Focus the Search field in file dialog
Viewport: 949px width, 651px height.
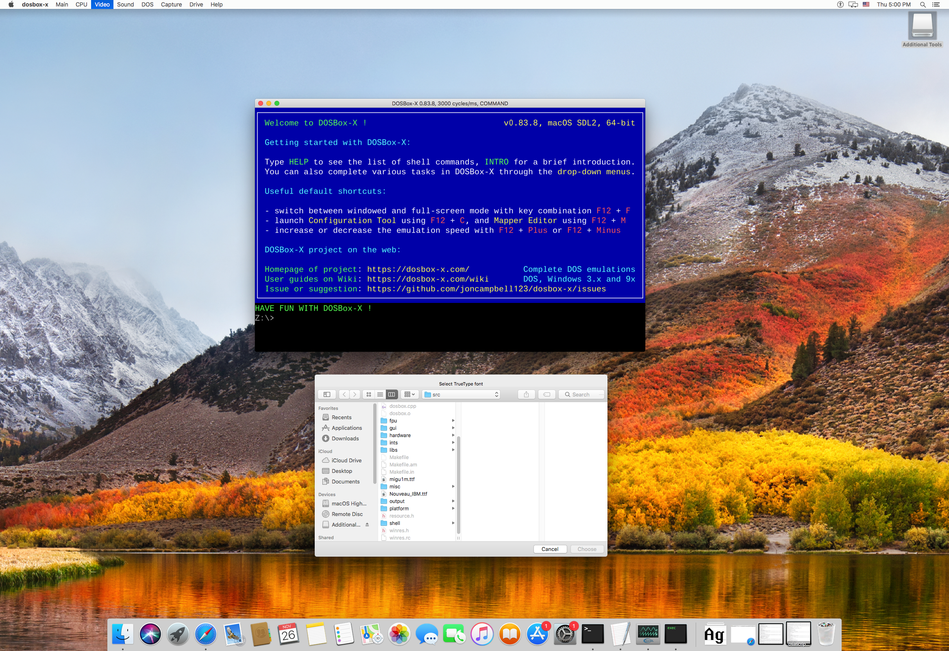[581, 394]
